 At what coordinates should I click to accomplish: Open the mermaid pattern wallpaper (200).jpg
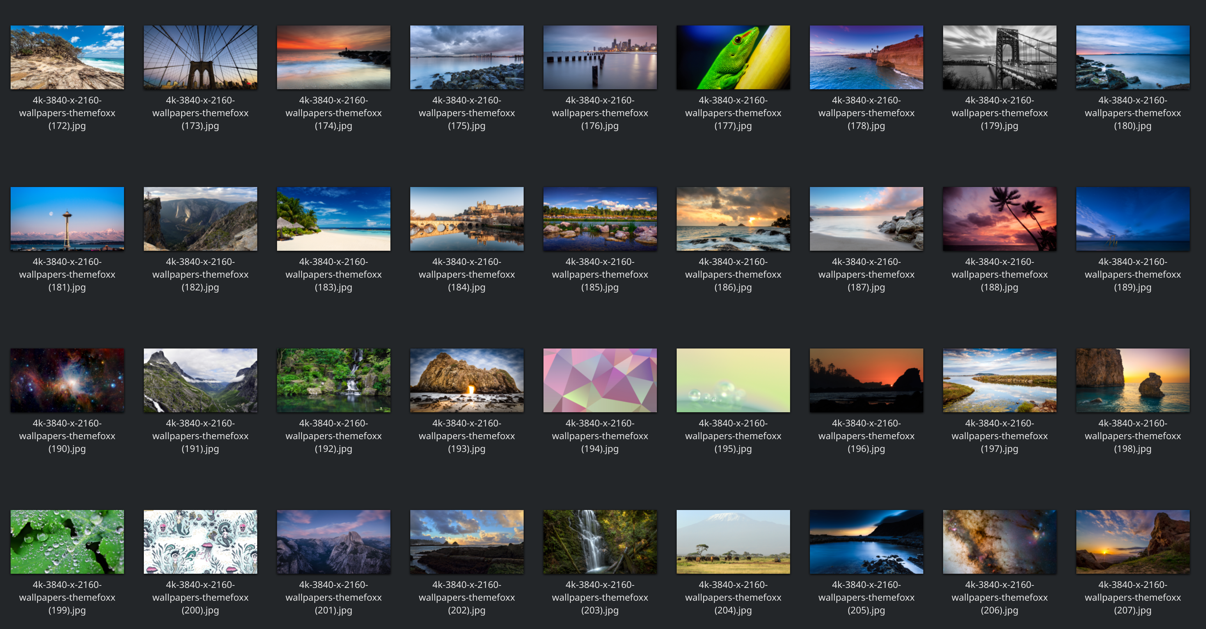click(x=200, y=542)
